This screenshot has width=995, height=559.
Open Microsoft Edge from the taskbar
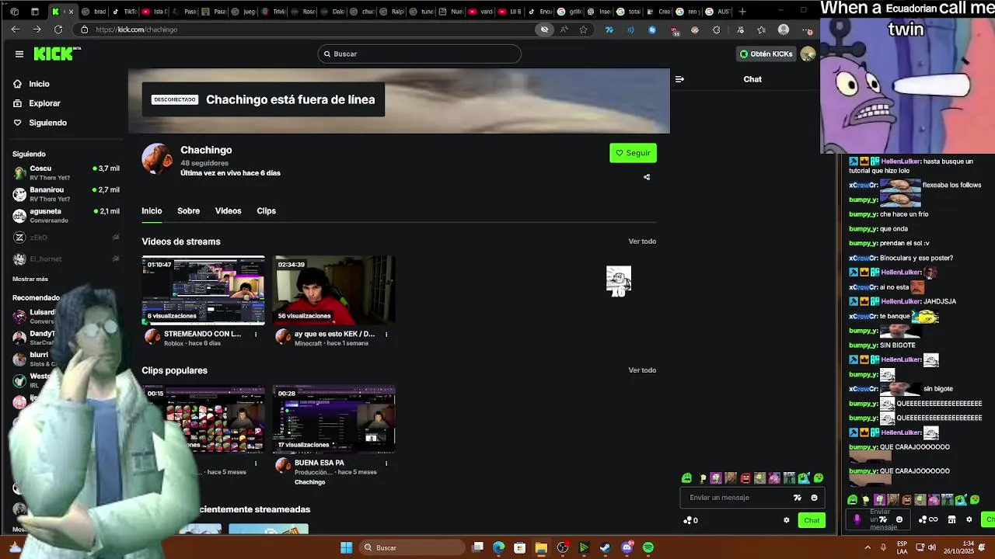pos(498,548)
